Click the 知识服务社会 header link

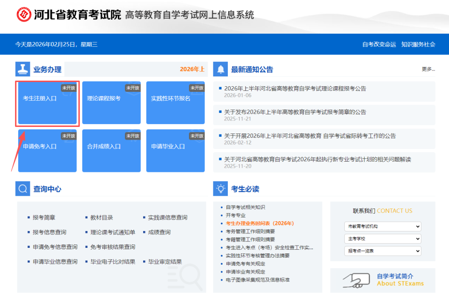419,44
